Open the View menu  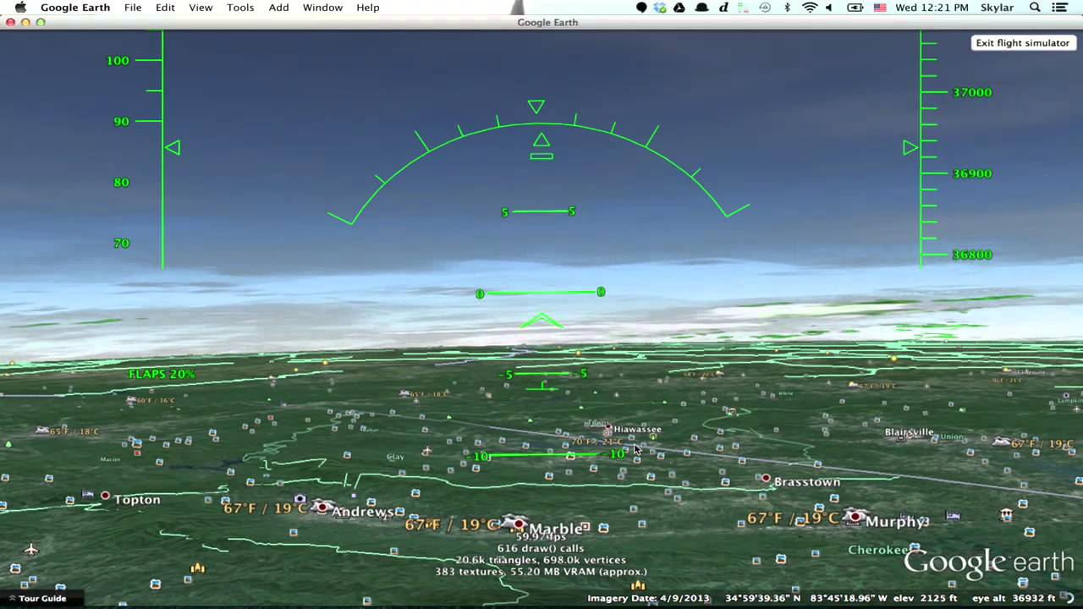point(201,8)
